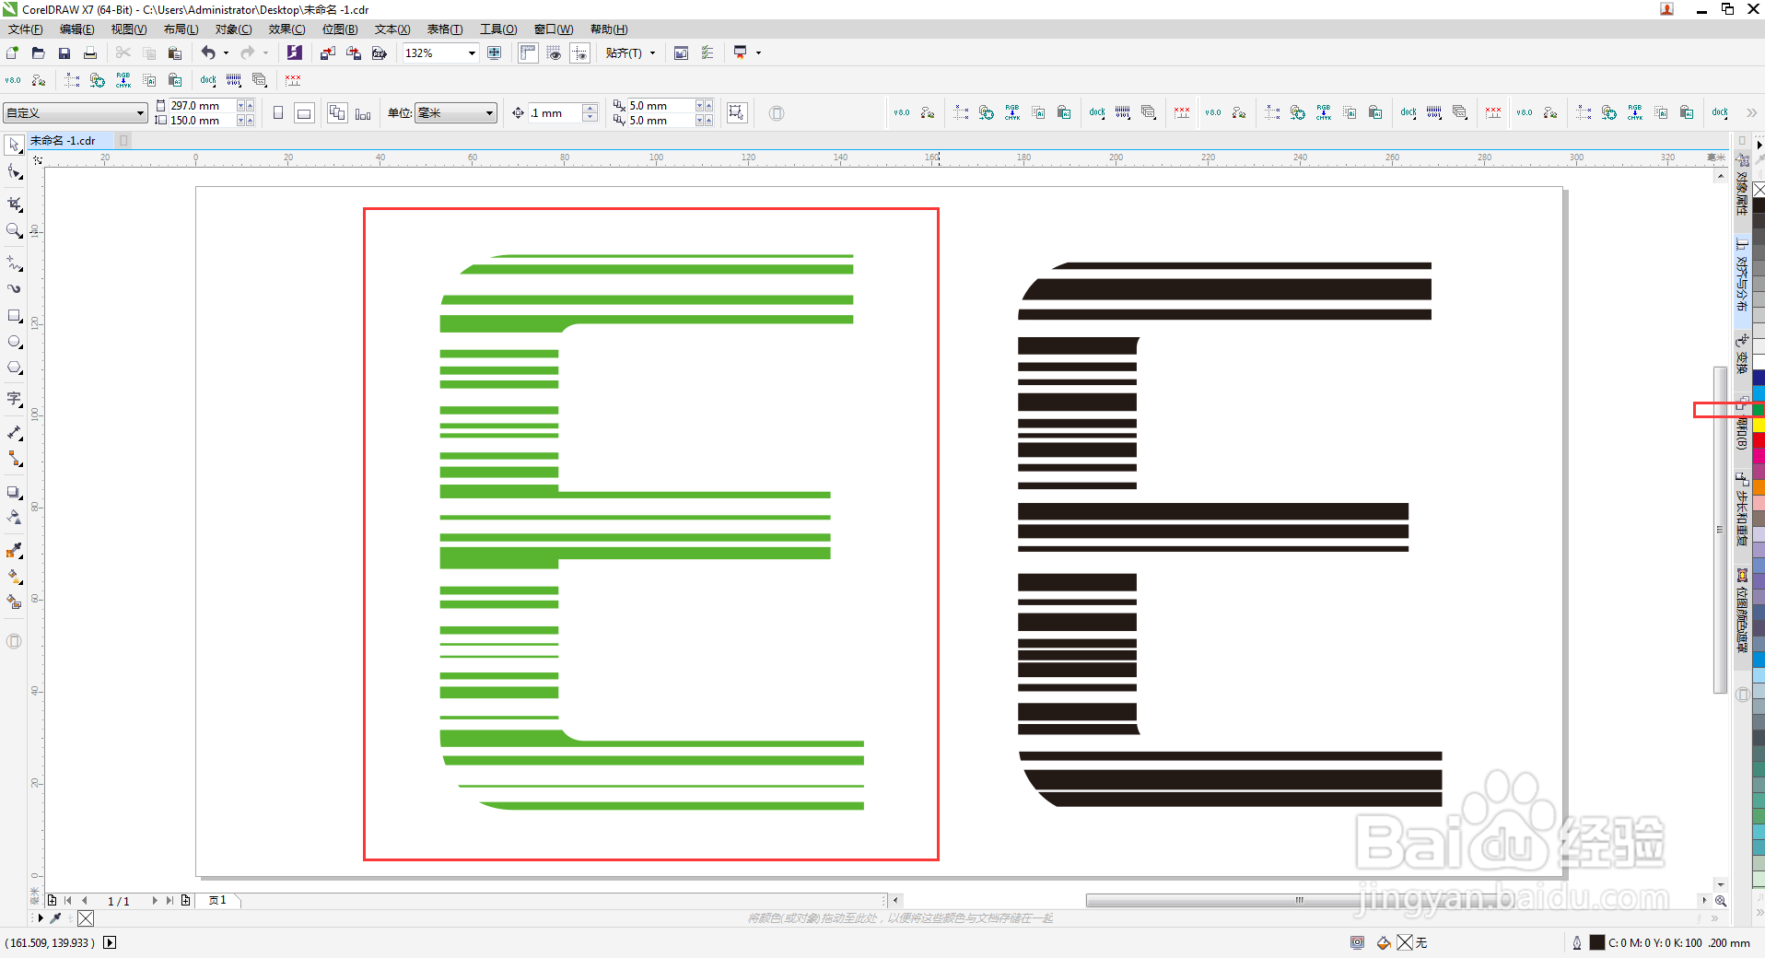Viewport: 1765px width, 958px height.
Task: Choose the Crop tool
Action: [x=15, y=204]
